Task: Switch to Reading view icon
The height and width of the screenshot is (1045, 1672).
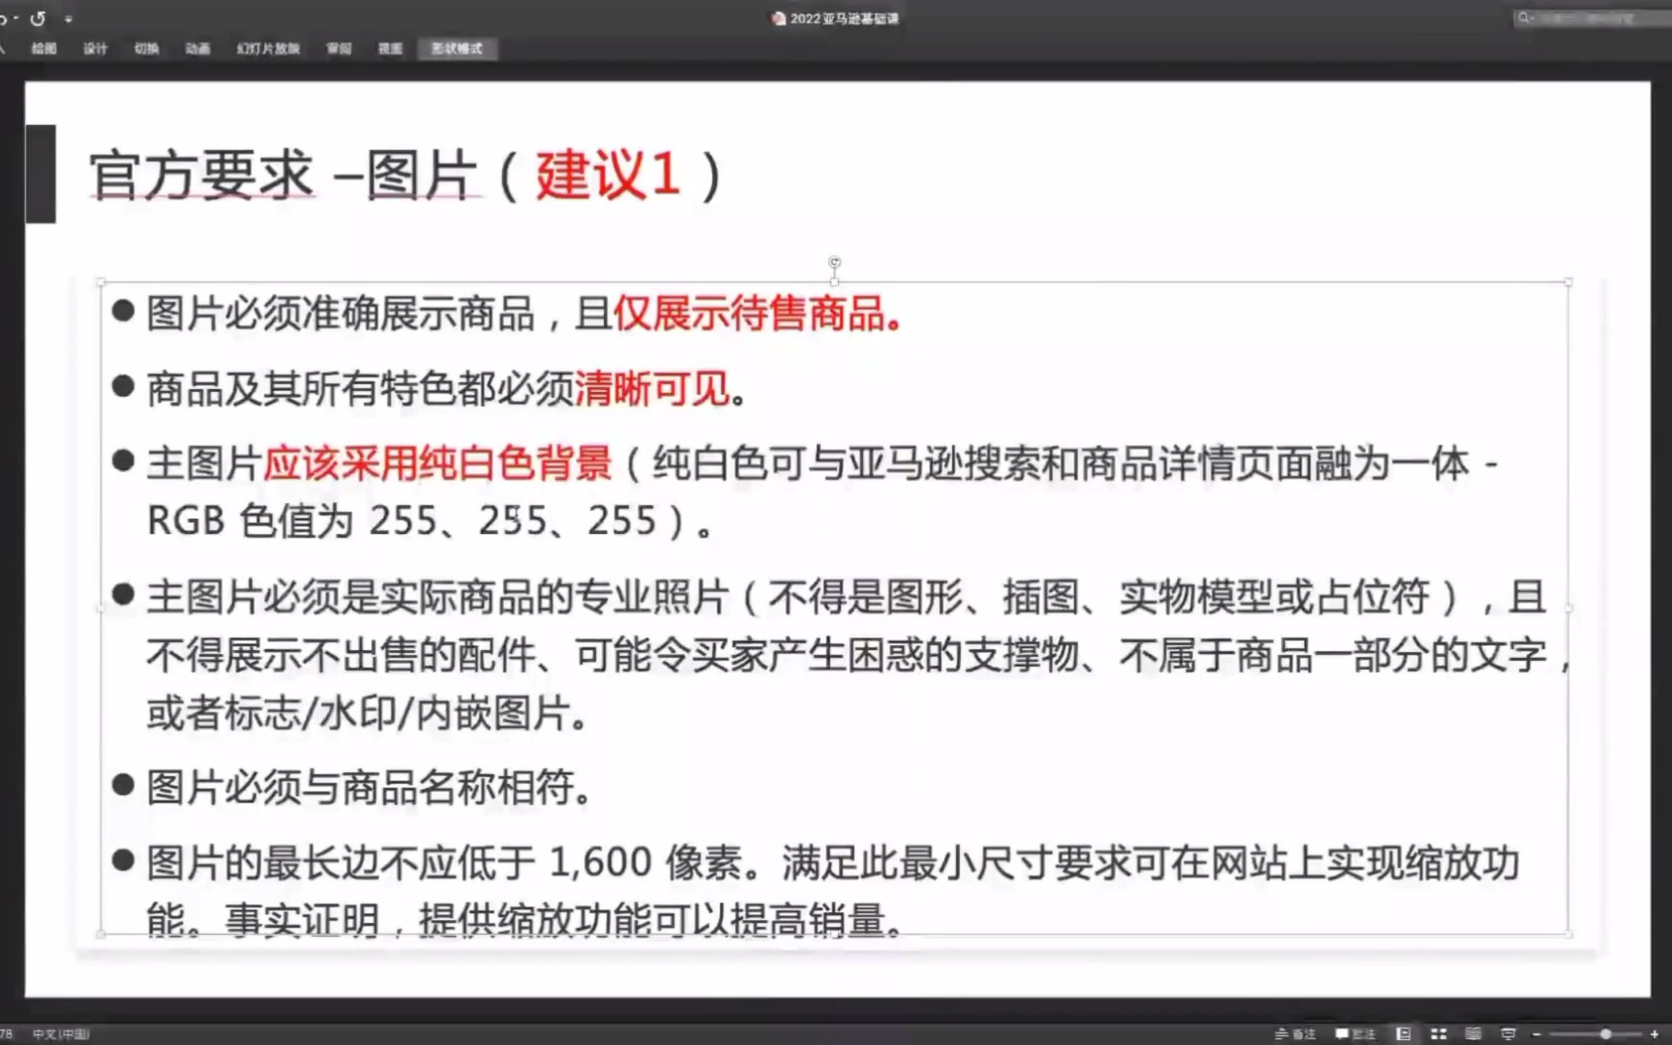Action: [x=1473, y=1033]
